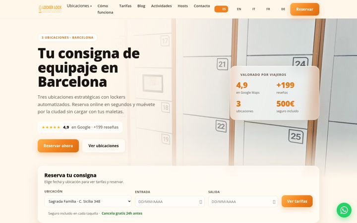Click the '3 ubicaciones' stat in card
Image resolution: width=357 pixels, height=223 pixels.
244,107
